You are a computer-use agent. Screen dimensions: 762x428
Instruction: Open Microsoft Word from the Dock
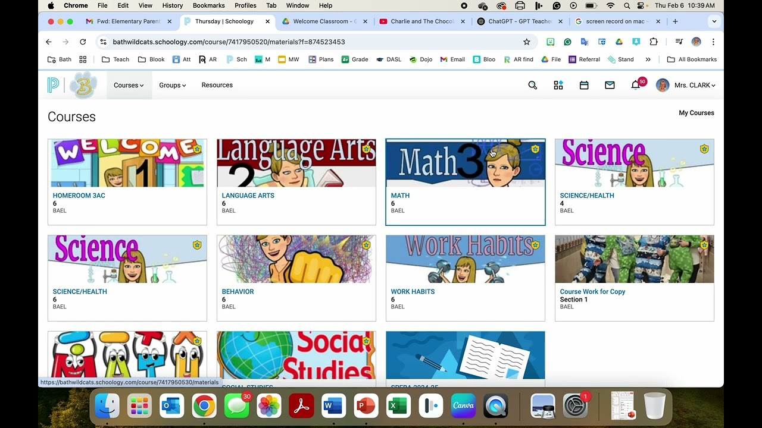click(x=333, y=406)
